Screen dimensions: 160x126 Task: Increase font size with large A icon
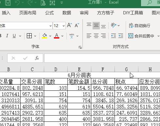[69, 25]
